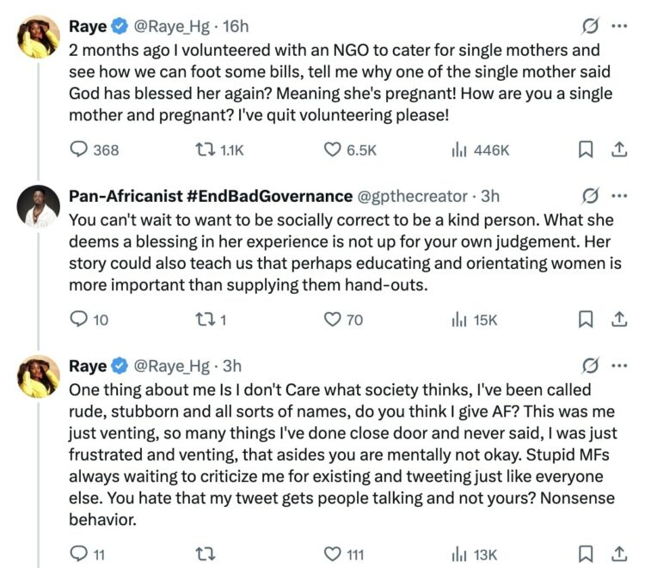Reply to Raye's NGO volunteering tweet

78,150
